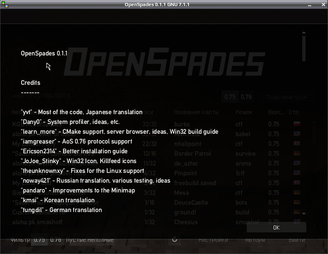The image size is (328, 254).
Task: Click the flag icon in freebuild.saved row
Action: (x=297, y=183)
